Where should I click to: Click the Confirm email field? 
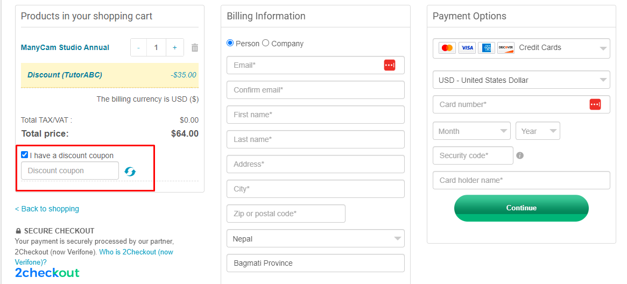[315, 90]
